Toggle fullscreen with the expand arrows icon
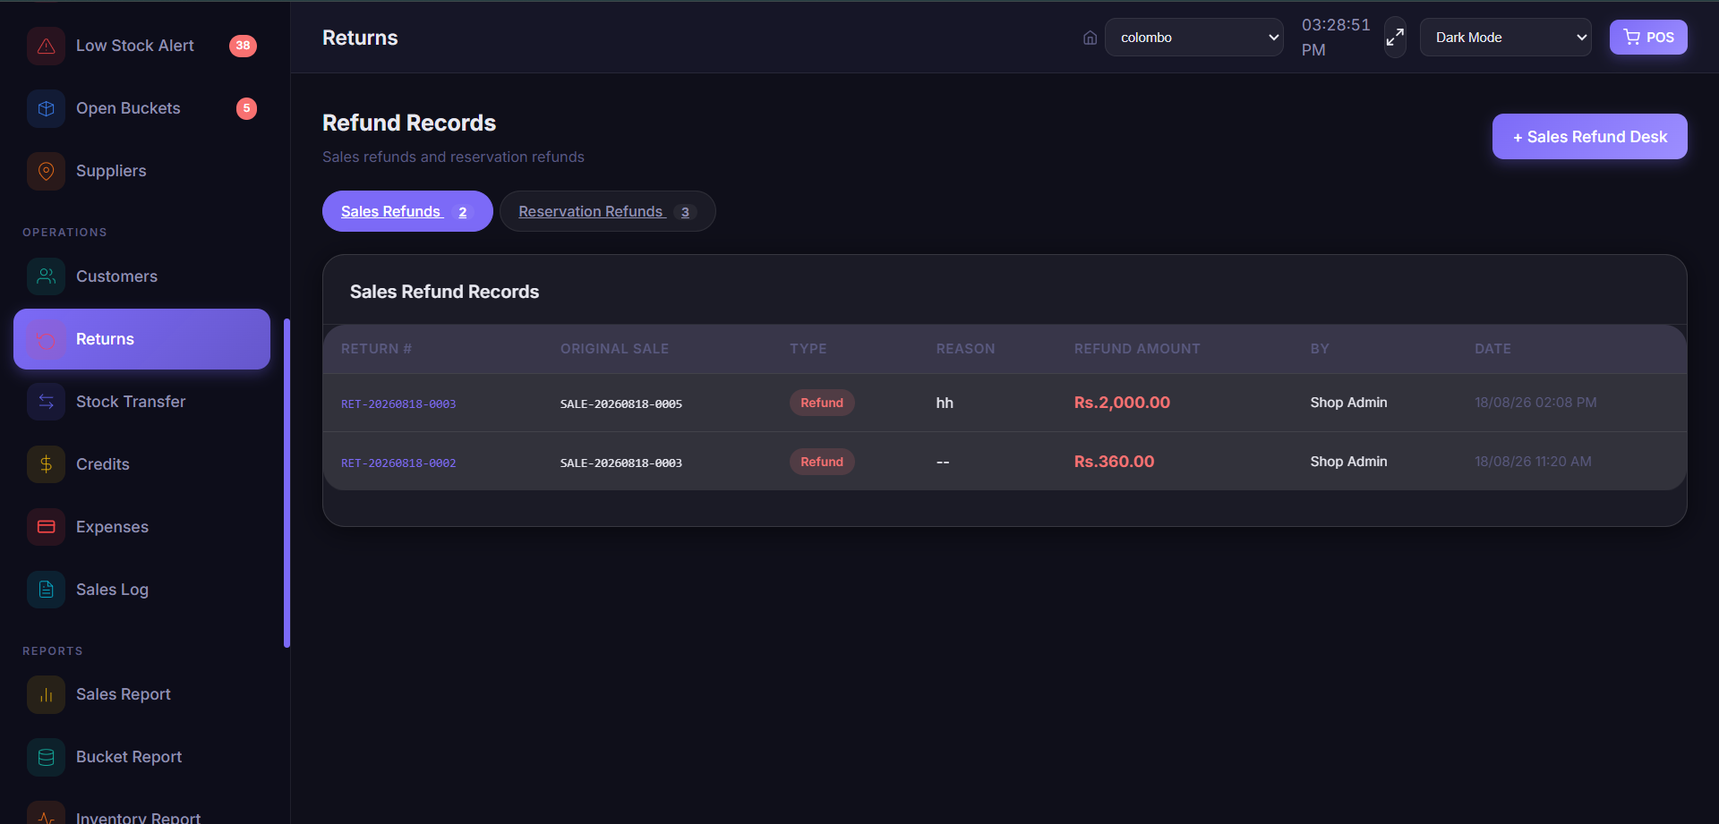The image size is (1719, 824). coord(1395,38)
